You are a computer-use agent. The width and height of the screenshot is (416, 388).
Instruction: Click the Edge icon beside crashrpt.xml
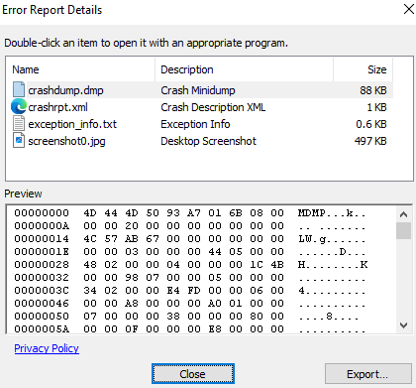point(19,107)
